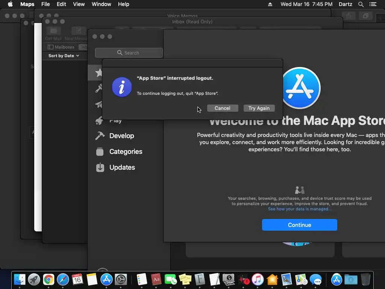This screenshot has width=385, height=289.
Task: Click the blue Continue button
Action: [300, 225]
